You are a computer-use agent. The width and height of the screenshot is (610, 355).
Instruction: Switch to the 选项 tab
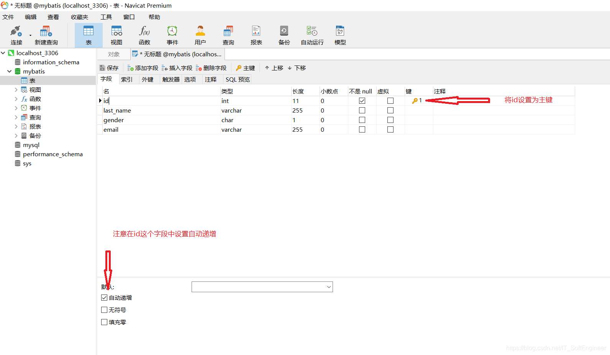point(190,79)
